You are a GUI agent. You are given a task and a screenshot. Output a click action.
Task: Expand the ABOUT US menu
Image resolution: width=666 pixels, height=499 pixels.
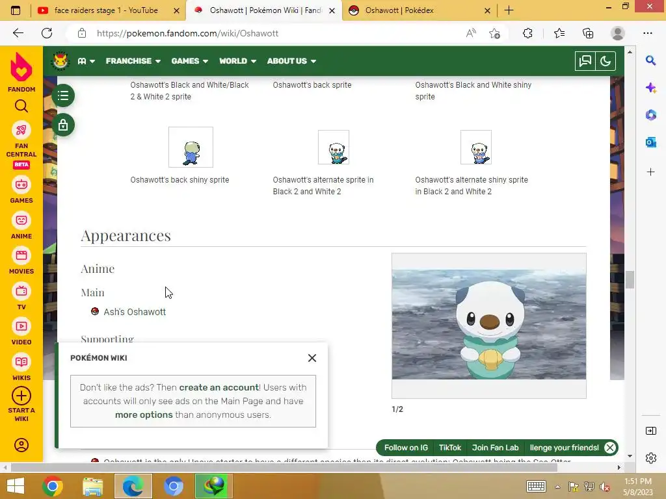point(291,61)
